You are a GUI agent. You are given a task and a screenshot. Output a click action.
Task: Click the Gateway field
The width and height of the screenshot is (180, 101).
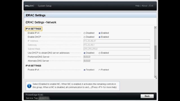click(117, 45)
